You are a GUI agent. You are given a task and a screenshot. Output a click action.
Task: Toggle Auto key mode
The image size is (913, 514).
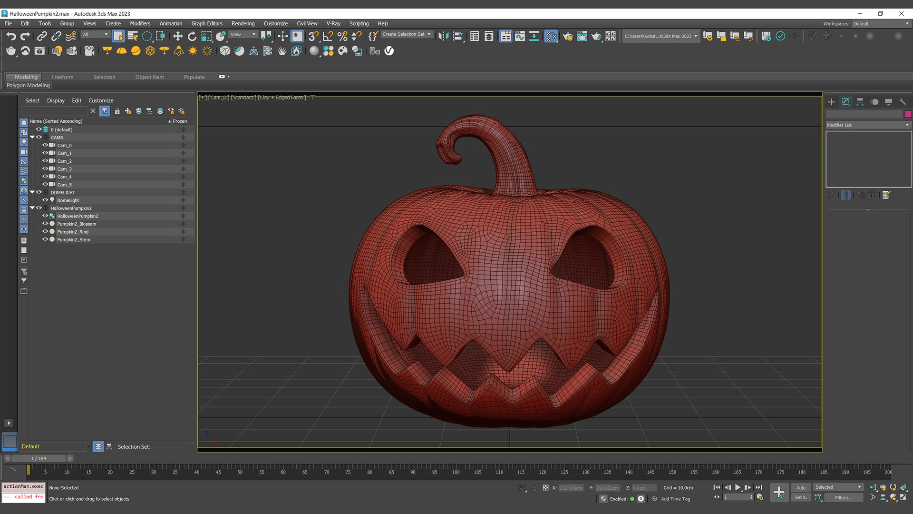pos(801,487)
